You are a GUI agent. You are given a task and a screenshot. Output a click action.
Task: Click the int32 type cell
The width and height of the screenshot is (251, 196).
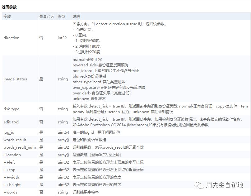62,38
